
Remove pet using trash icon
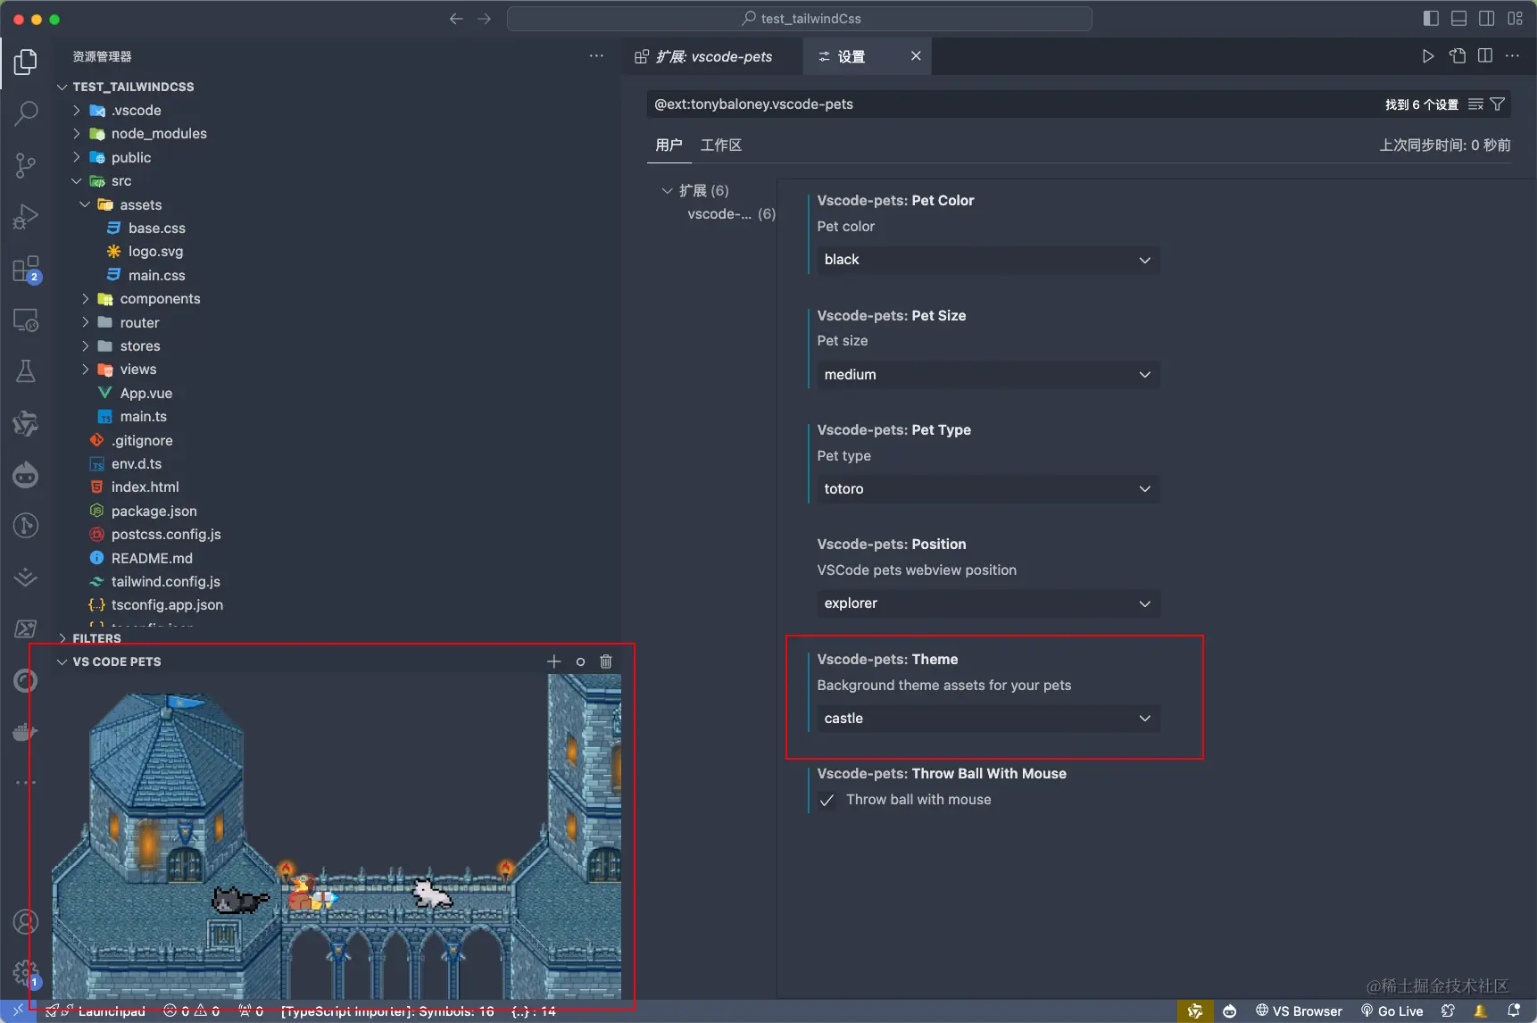click(606, 661)
